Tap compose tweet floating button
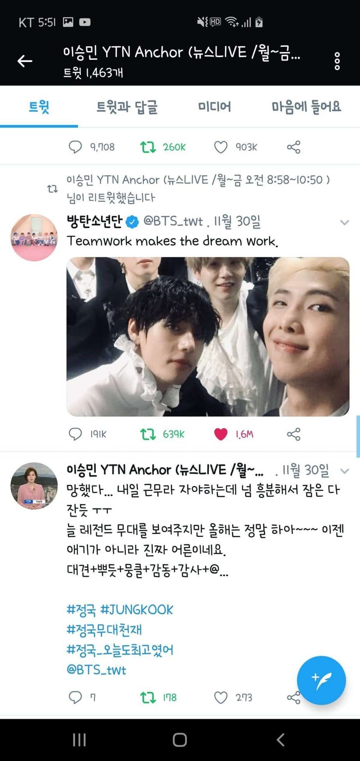This screenshot has width=360, height=761. click(321, 680)
